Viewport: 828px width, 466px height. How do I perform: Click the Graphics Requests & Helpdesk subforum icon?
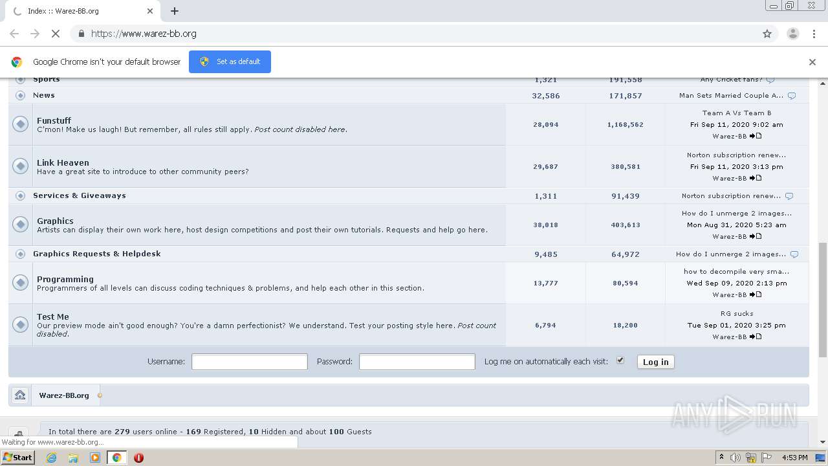pos(21,254)
